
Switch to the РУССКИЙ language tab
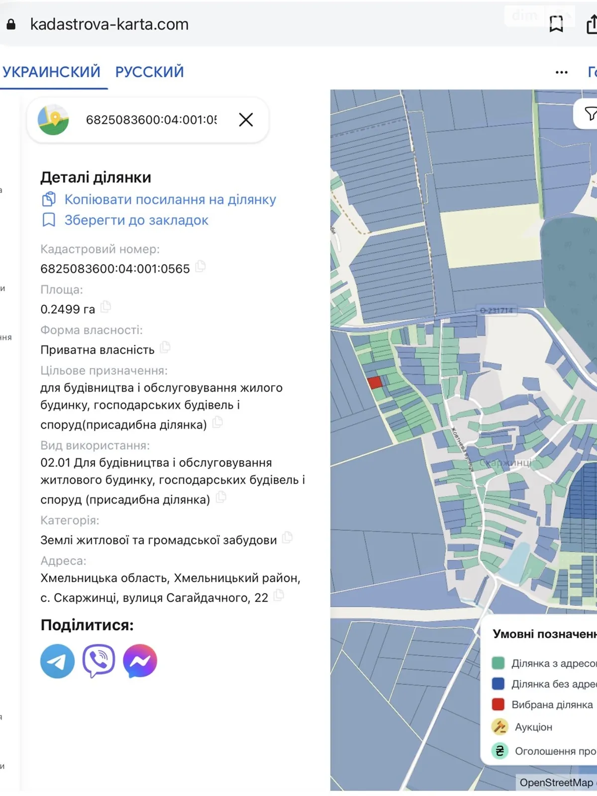point(149,72)
